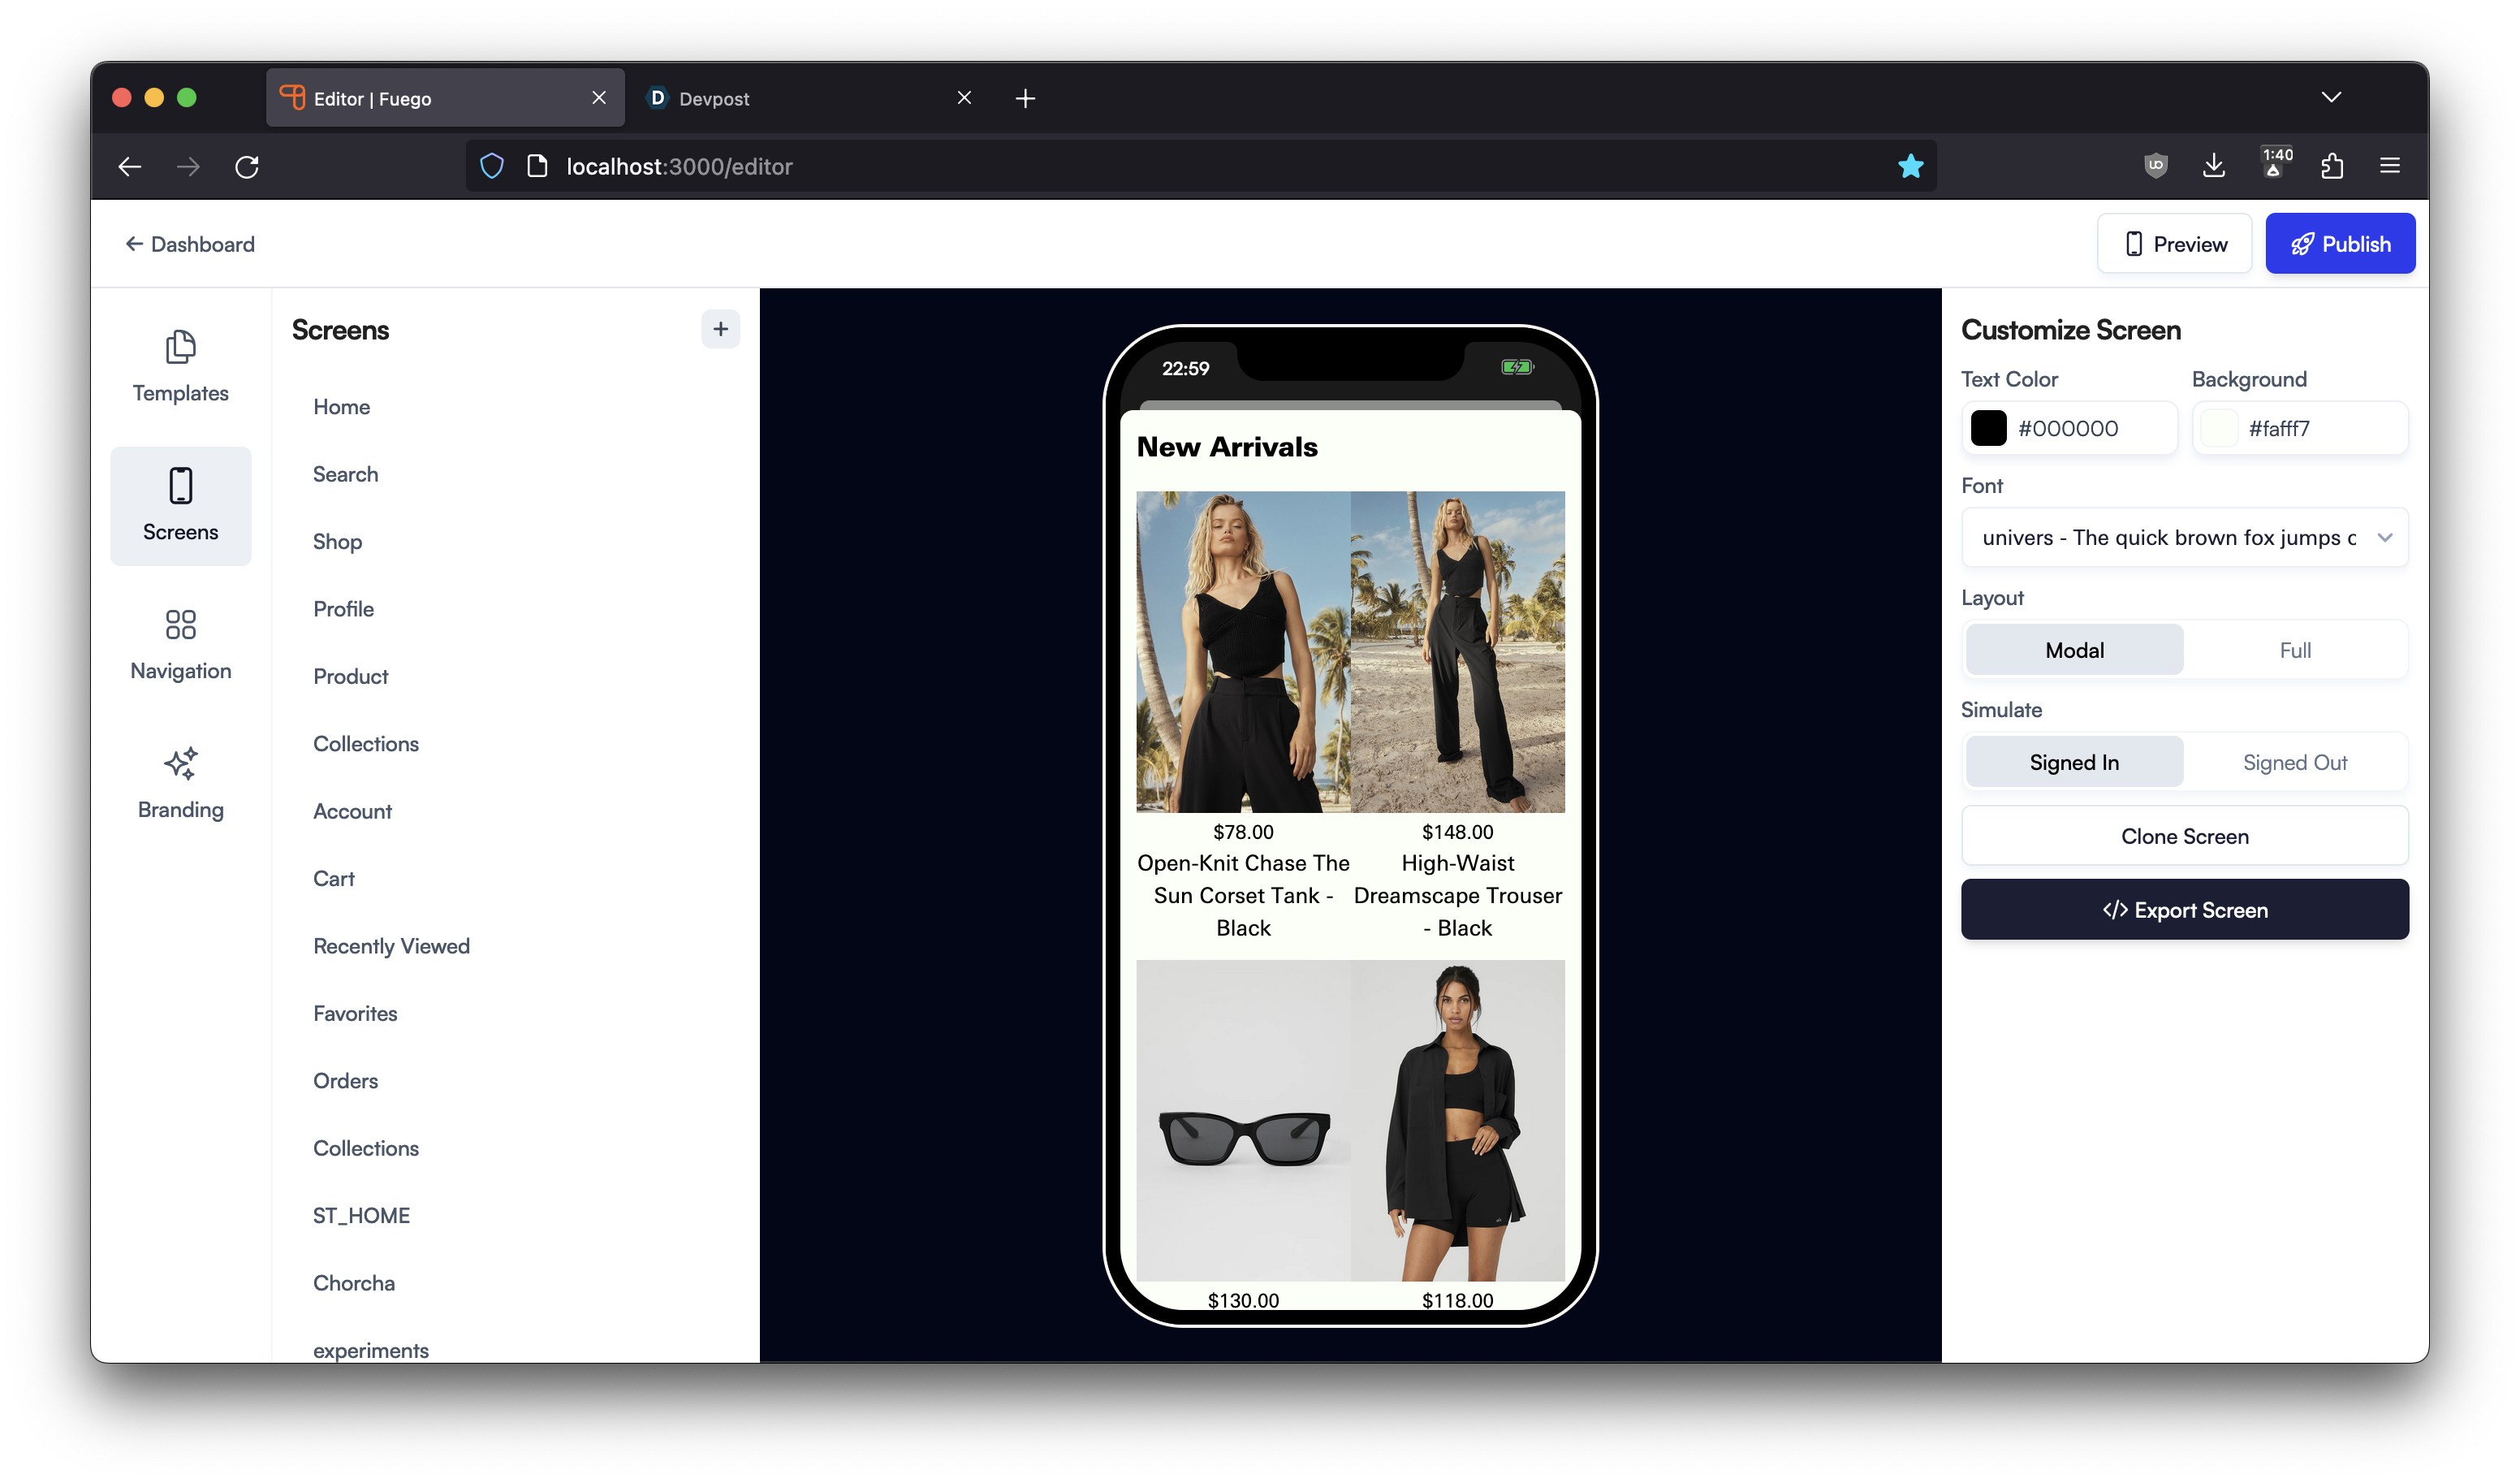
Task: Open the browser hamburger menu
Action: point(2390,166)
